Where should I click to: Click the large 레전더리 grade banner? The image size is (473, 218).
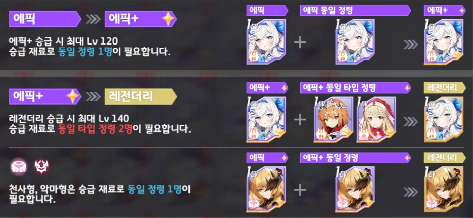(x=140, y=97)
